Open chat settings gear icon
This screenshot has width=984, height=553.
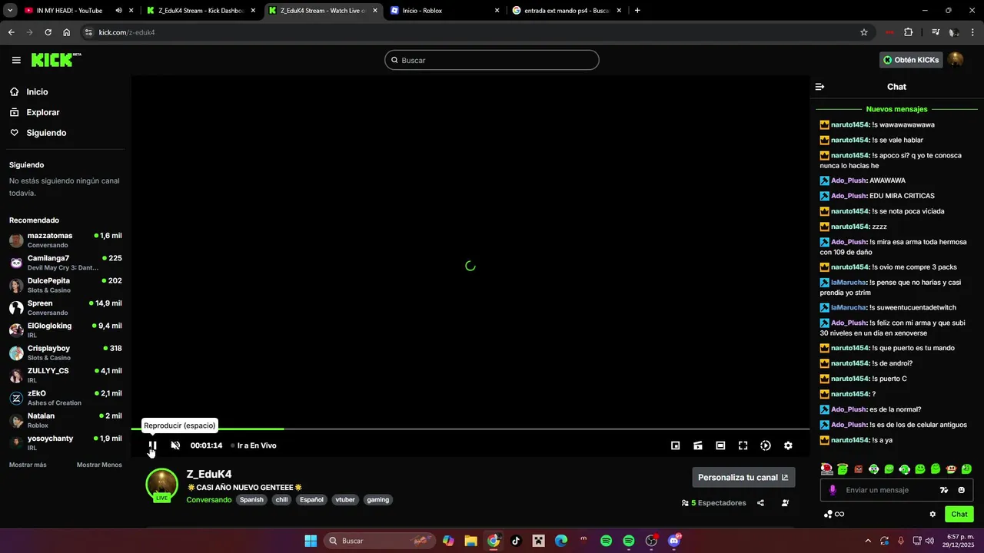(x=932, y=514)
